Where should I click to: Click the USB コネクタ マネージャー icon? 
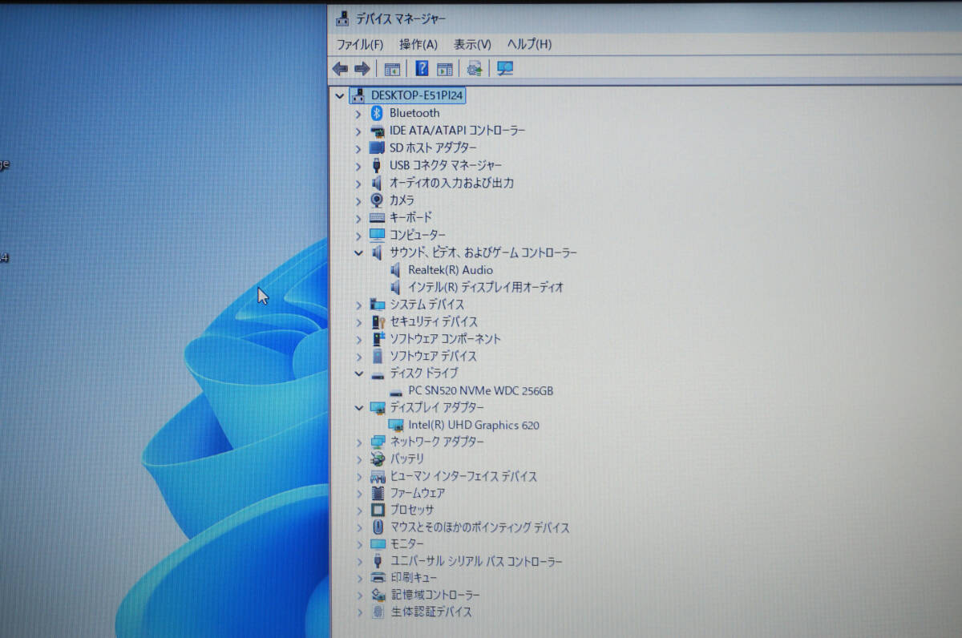click(377, 165)
